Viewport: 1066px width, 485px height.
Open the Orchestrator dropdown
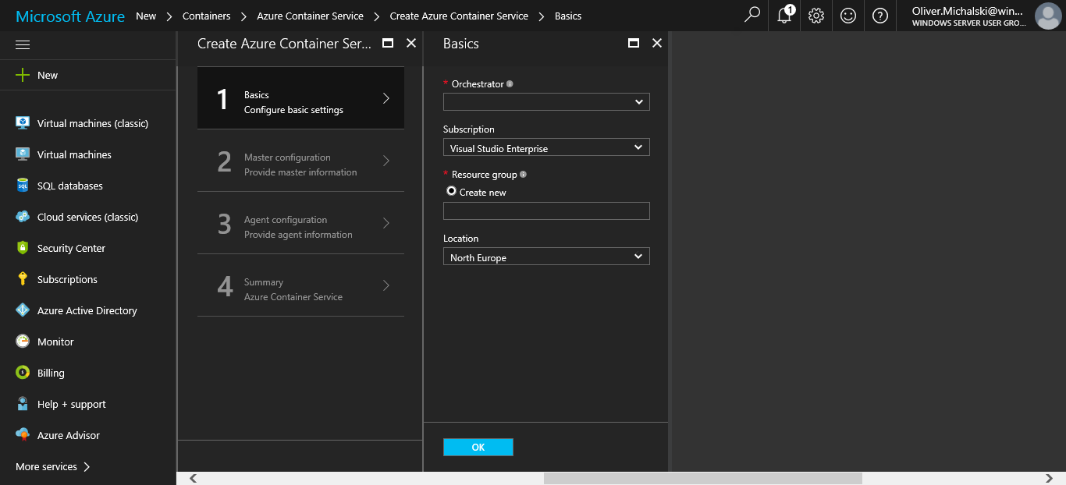point(546,101)
